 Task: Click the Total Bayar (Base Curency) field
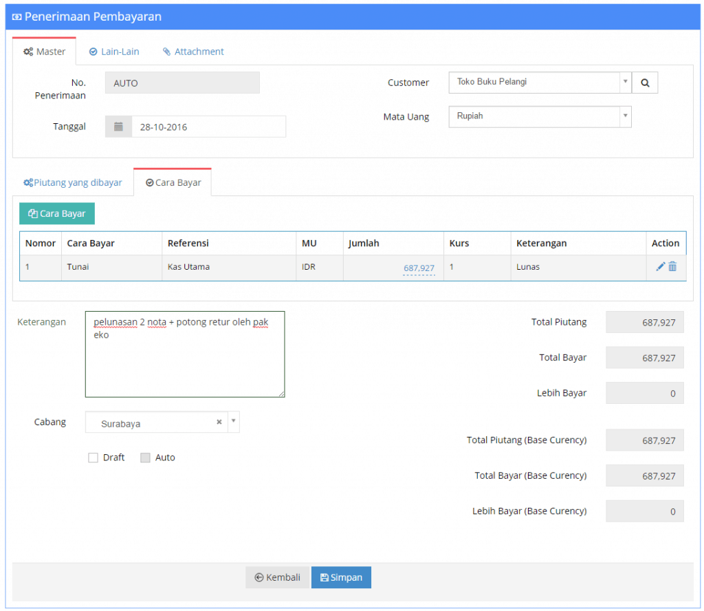[x=645, y=475]
